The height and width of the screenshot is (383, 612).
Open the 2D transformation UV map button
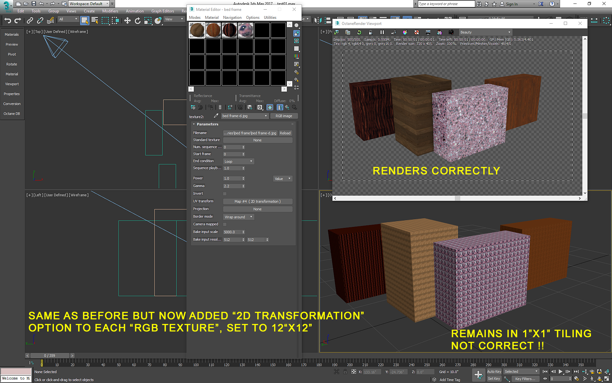click(x=258, y=201)
